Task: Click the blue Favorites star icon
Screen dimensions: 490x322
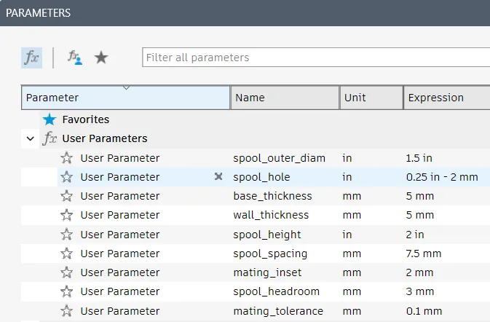Action: tap(50, 119)
